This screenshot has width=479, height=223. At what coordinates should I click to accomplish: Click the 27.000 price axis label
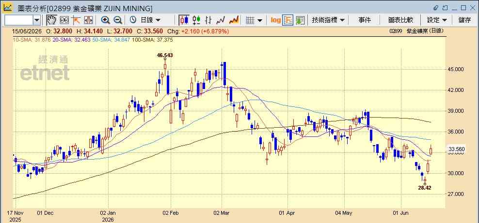(x=456, y=194)
